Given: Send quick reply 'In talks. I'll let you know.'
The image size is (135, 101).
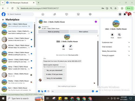Looking at the screenshot, I should pos(55,74).
